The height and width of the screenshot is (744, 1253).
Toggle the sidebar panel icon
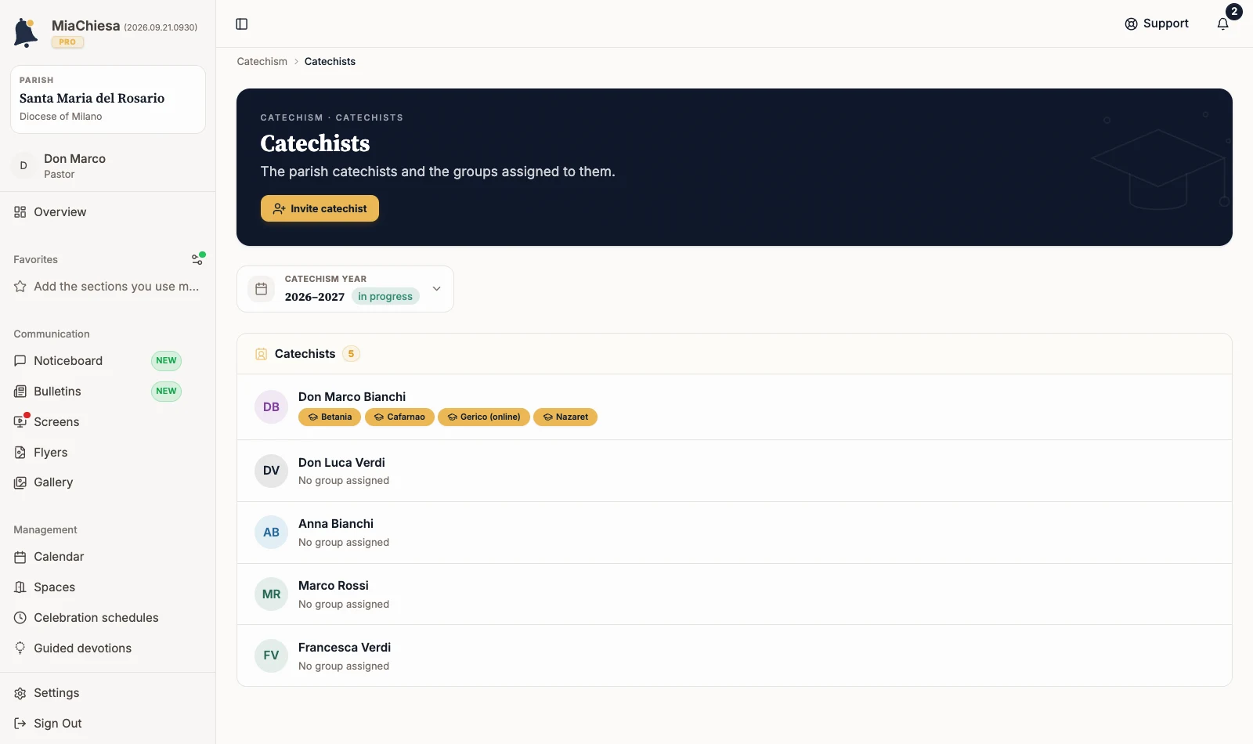pyautogui.click(x=242, y=24)
